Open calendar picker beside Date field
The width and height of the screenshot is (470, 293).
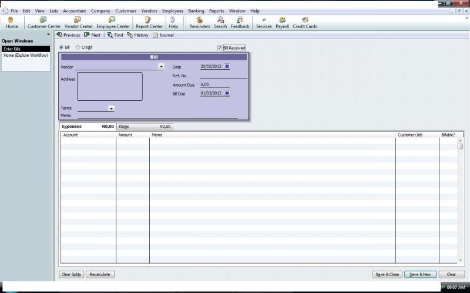pyautogui.click(x=227, y=66)
